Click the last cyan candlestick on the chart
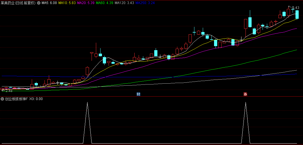303x145 pixels. 297,14
